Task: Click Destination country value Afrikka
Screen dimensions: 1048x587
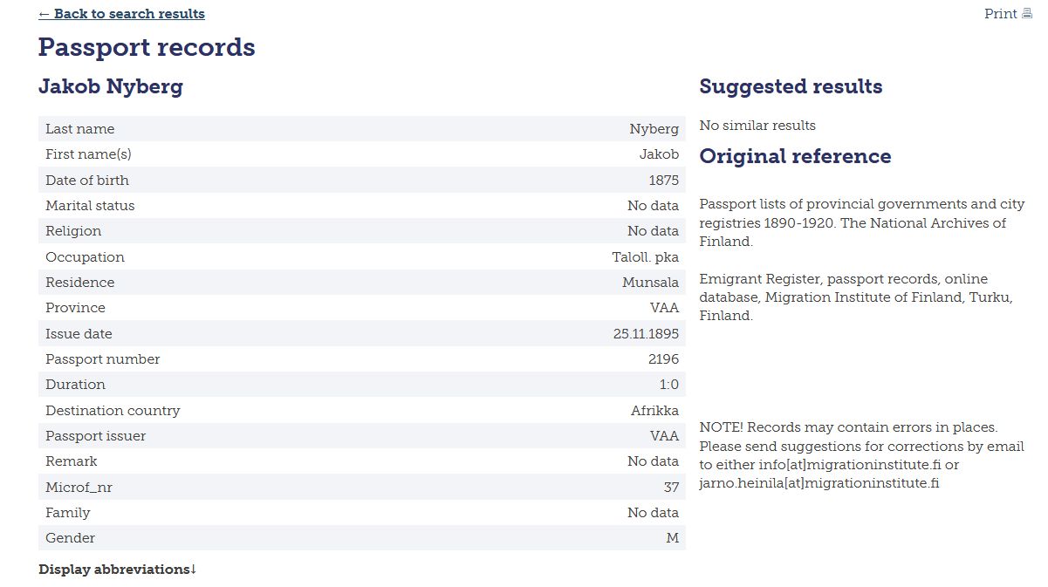Action: tap(655, 411)
